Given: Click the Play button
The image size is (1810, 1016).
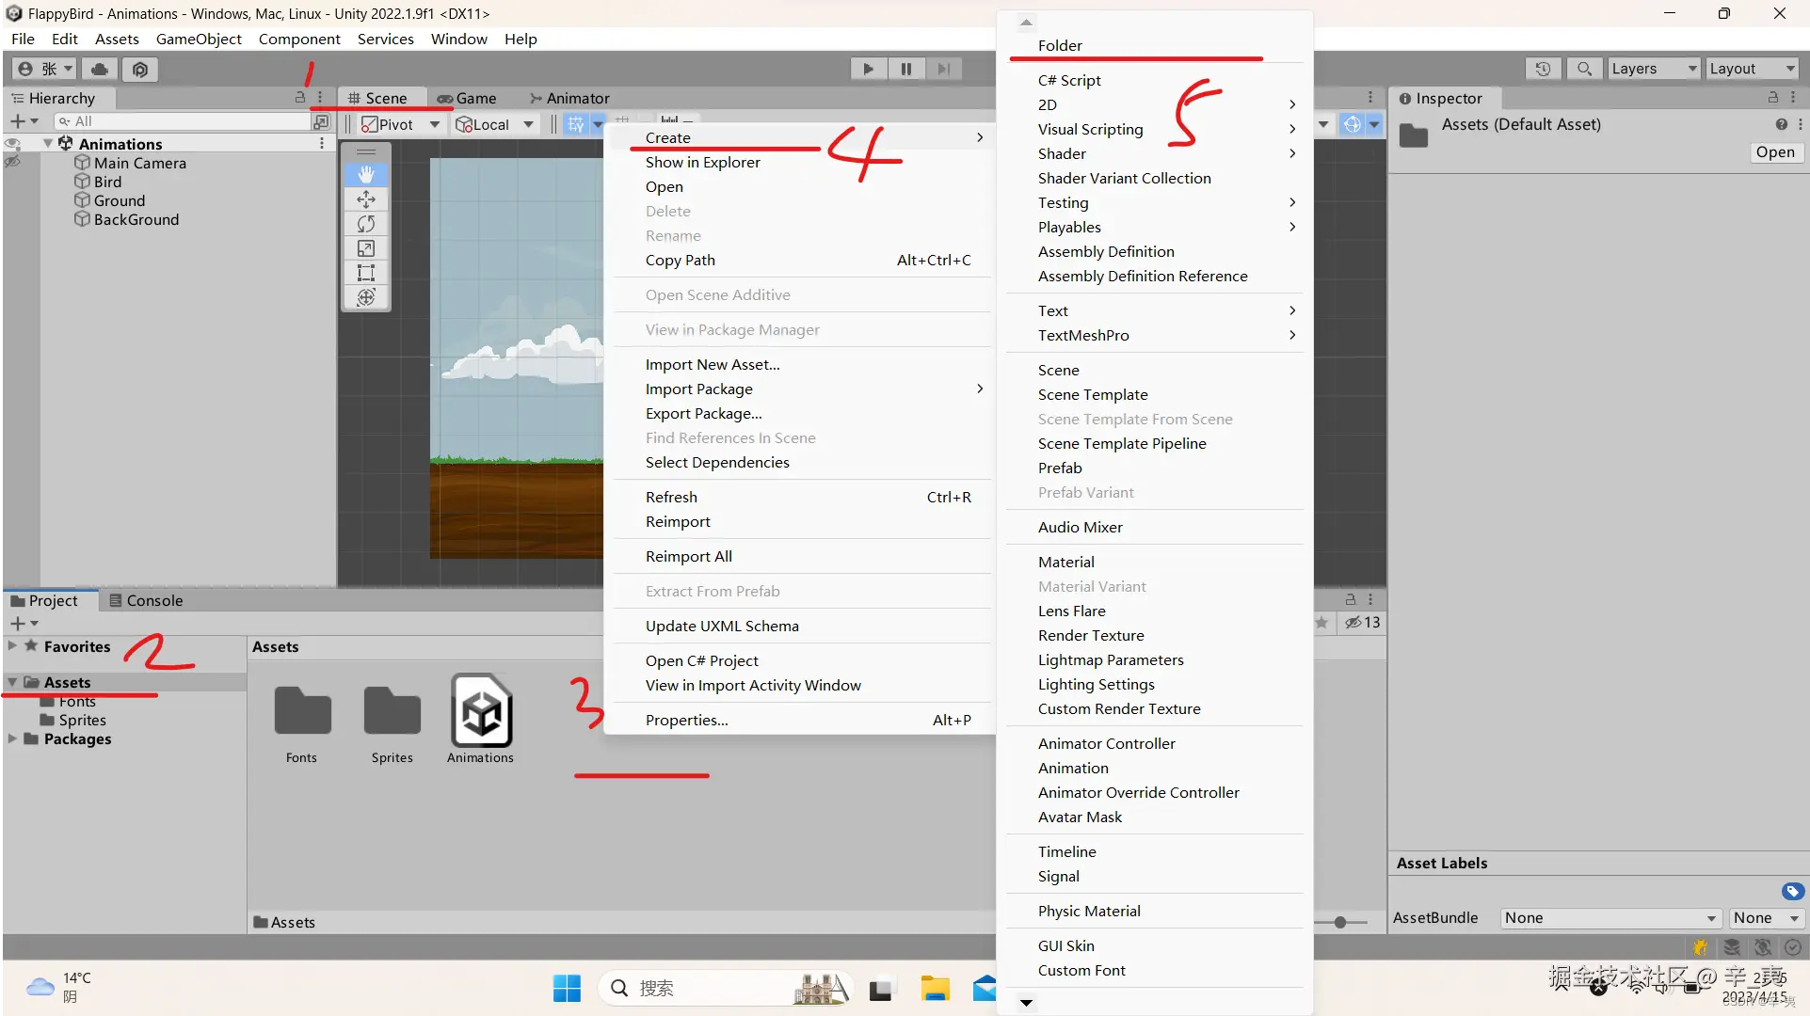Looking at the screenshot, I should coord(868,69).
